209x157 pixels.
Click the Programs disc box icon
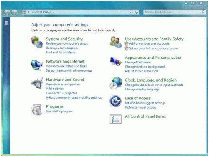(36, 109)
